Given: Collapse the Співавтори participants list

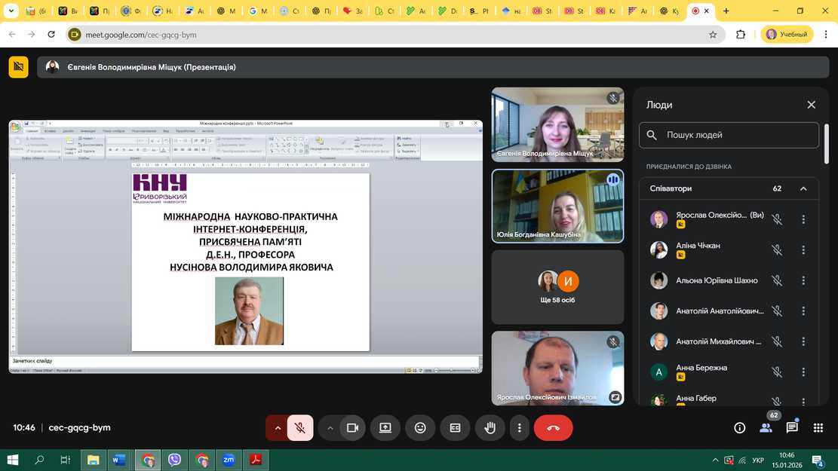Looking at the screenshot, I should 803,188.
